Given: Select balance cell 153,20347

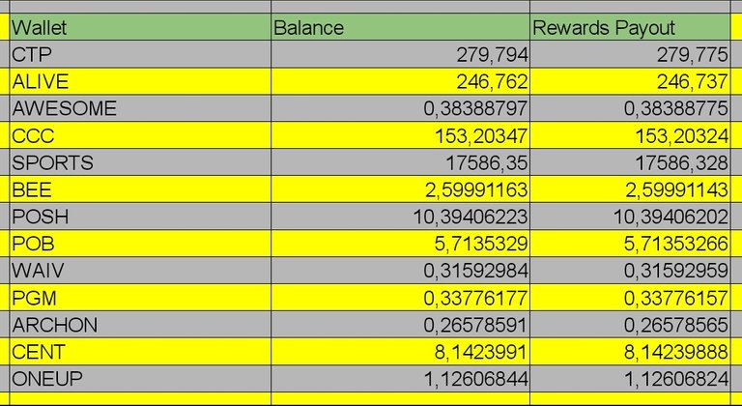Looking at the screenshot, I should (400, 135).
